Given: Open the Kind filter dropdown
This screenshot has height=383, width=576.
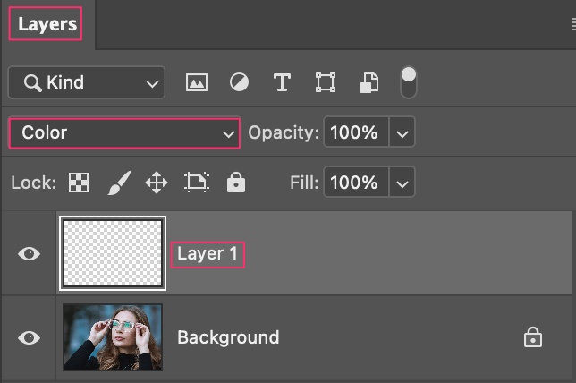Looking at the screenshot, I should point(87,82).
